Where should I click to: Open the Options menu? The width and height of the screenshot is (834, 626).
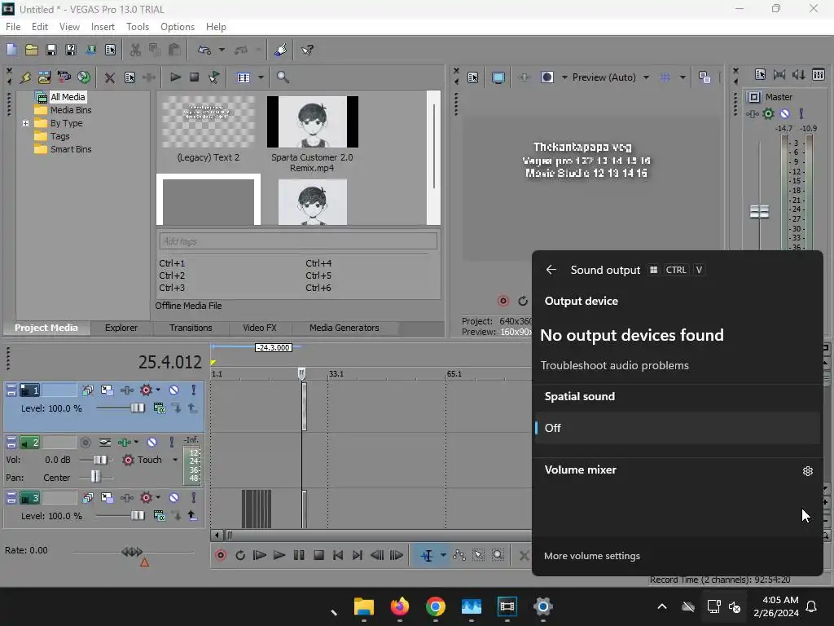click(x=177, y=27)
